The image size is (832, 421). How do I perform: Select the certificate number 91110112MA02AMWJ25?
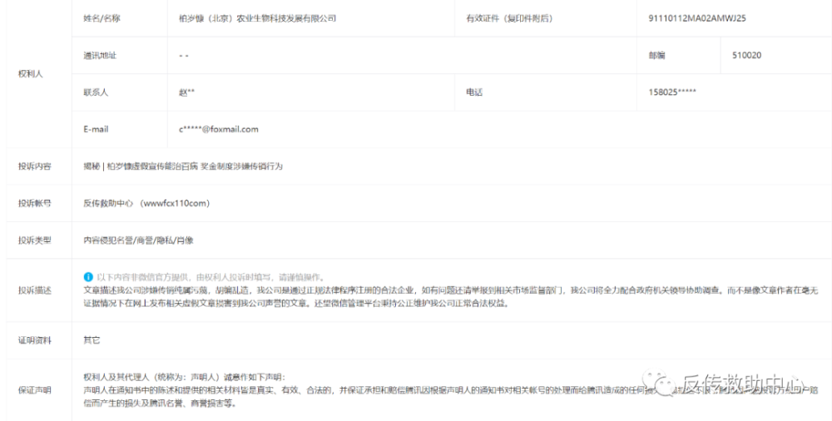pos(697,18)
